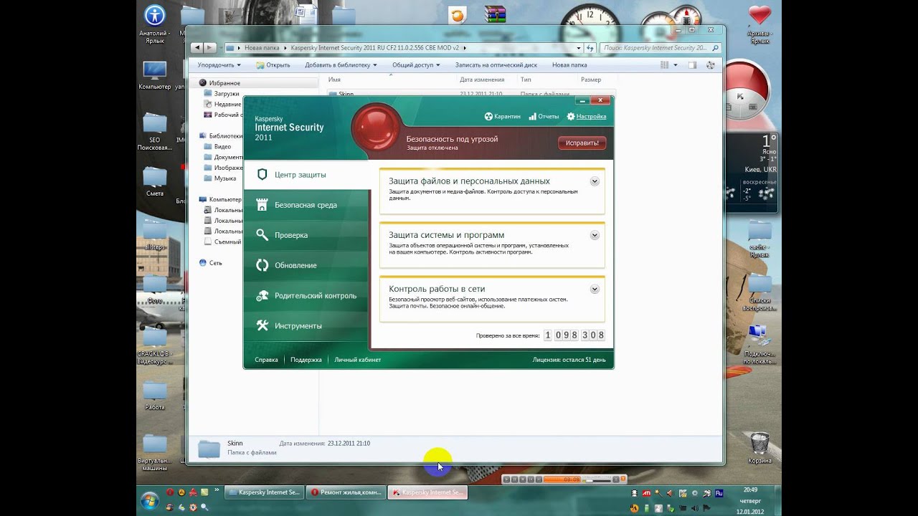This screenshot has width=918, height=516.
Task: Click the Тип column header
Action: click(526, 80)
